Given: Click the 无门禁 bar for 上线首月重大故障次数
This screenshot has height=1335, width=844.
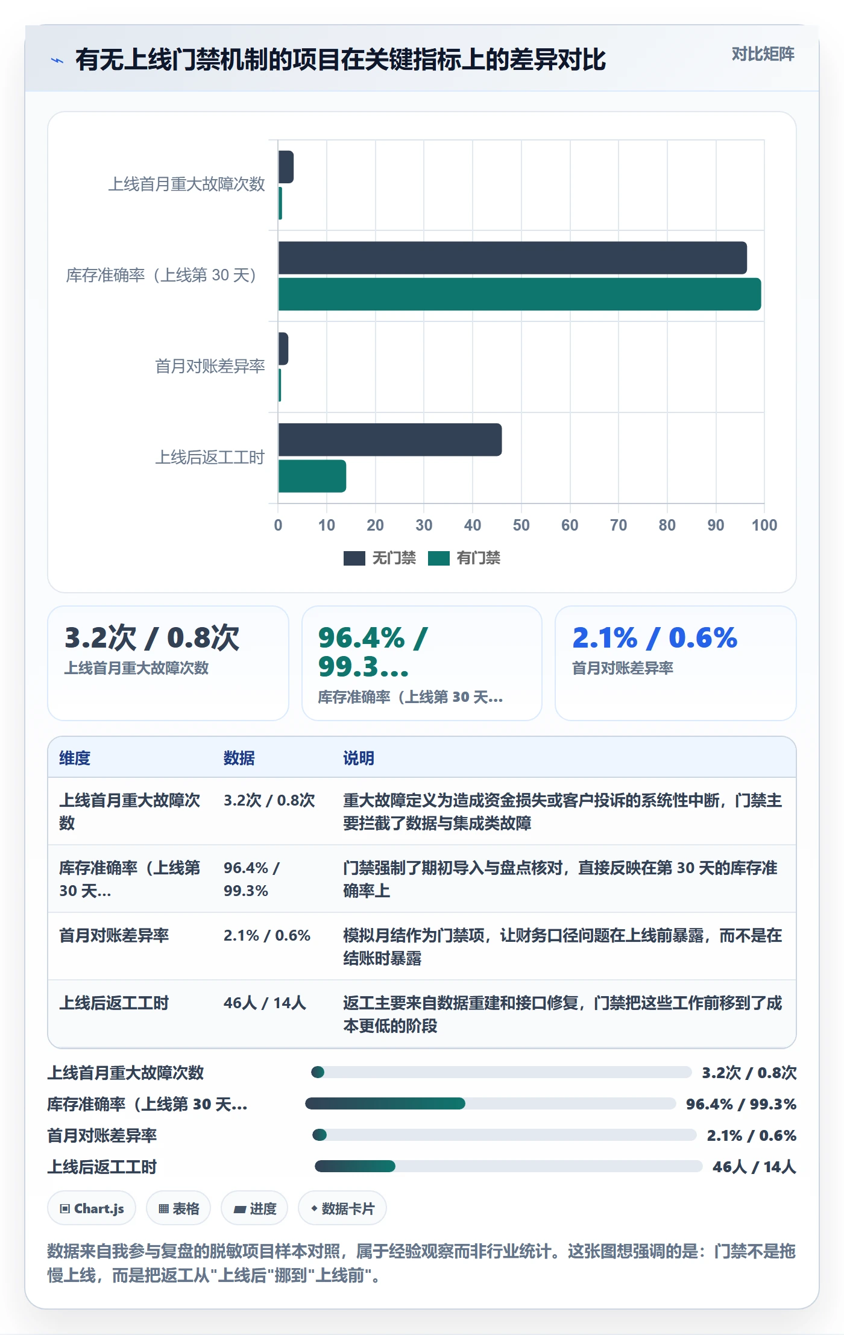Looking at the screenshot, I should [286, 167].
